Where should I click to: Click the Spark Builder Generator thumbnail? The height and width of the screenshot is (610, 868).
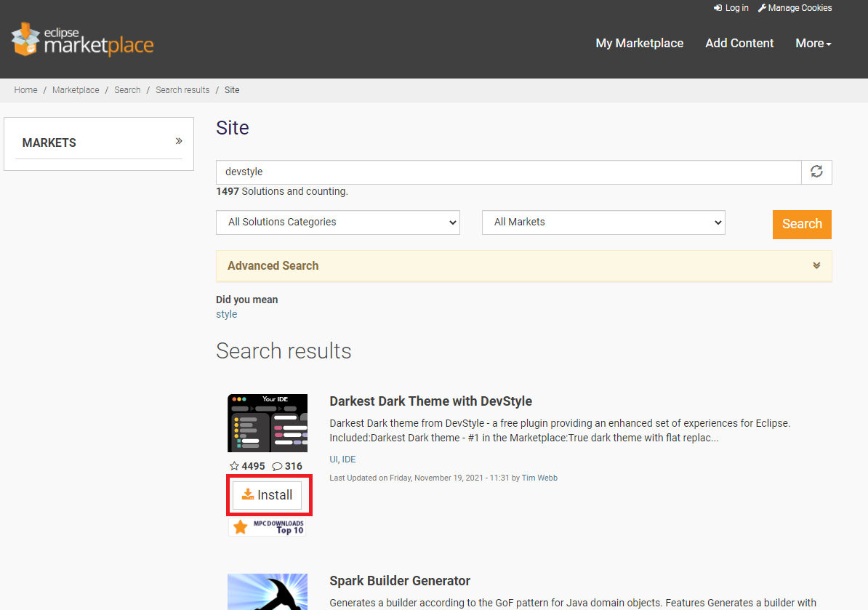[268, 592]
